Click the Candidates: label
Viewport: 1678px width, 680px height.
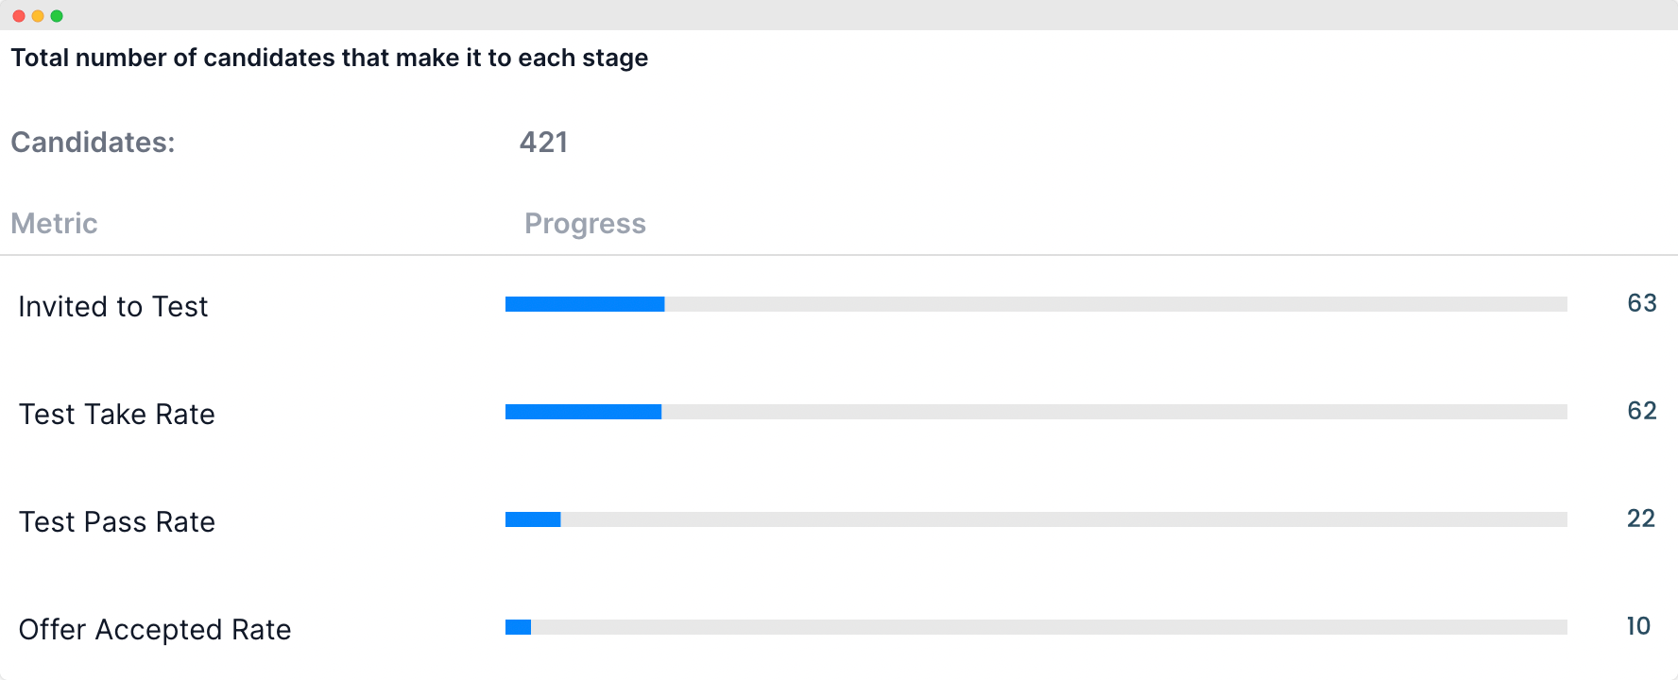tap(93, 143)
